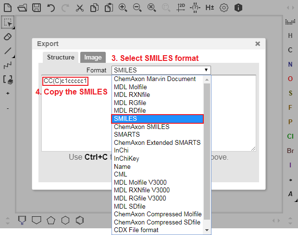Undo the last action
The image size is (298, 235).
pyautogui.click(x=51, y=8)
